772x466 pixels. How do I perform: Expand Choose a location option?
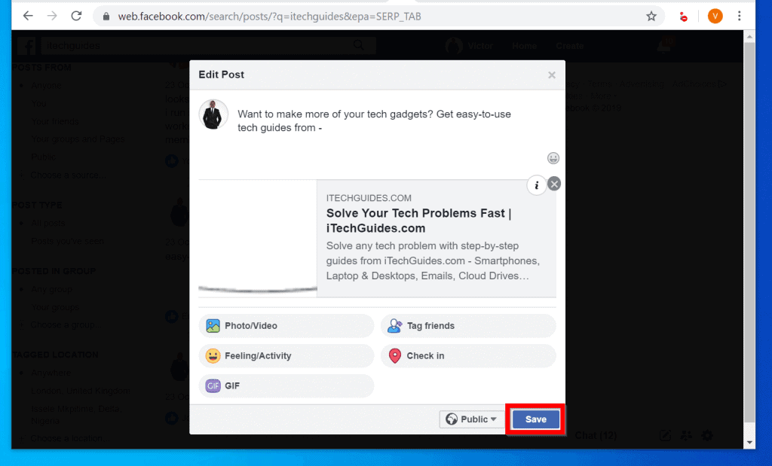[70, 438]
